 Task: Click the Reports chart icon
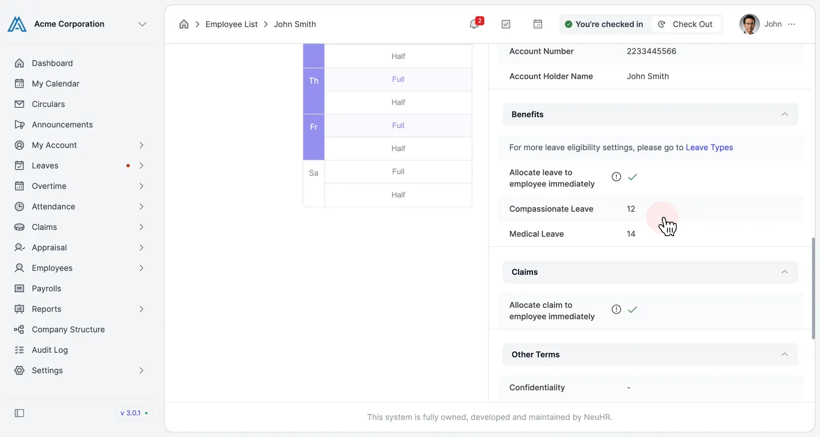tap(19, 309)
